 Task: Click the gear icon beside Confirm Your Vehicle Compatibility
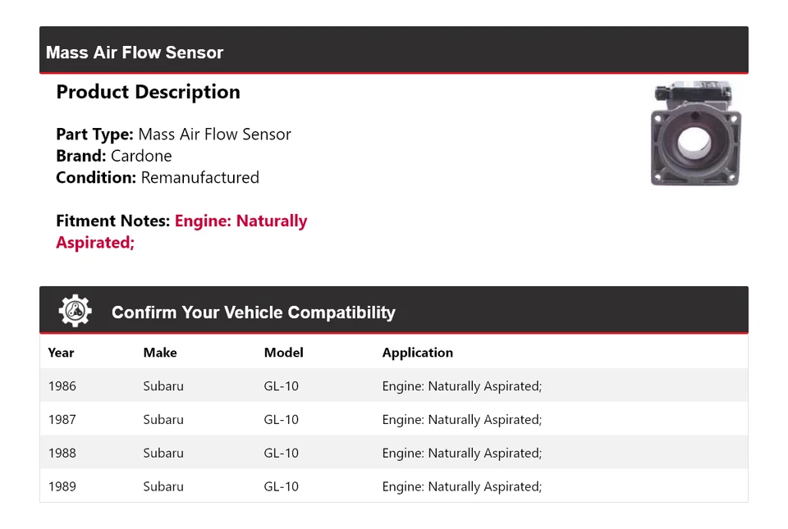click(75, 311)
